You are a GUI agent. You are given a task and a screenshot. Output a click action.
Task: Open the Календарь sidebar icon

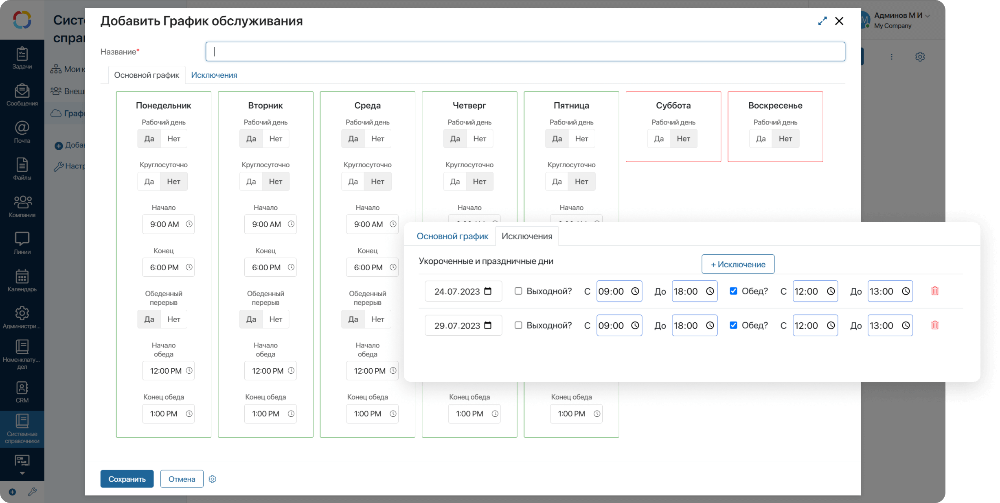(22, 280)
